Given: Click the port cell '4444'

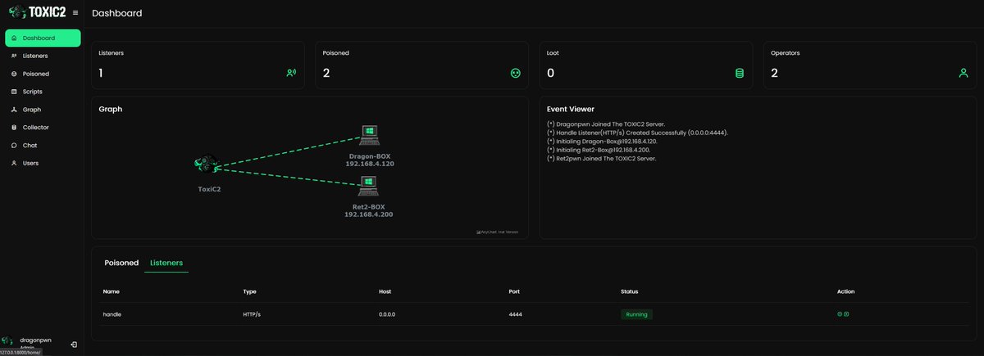Looking at the screenshot, I should click(x=516, y=314).
